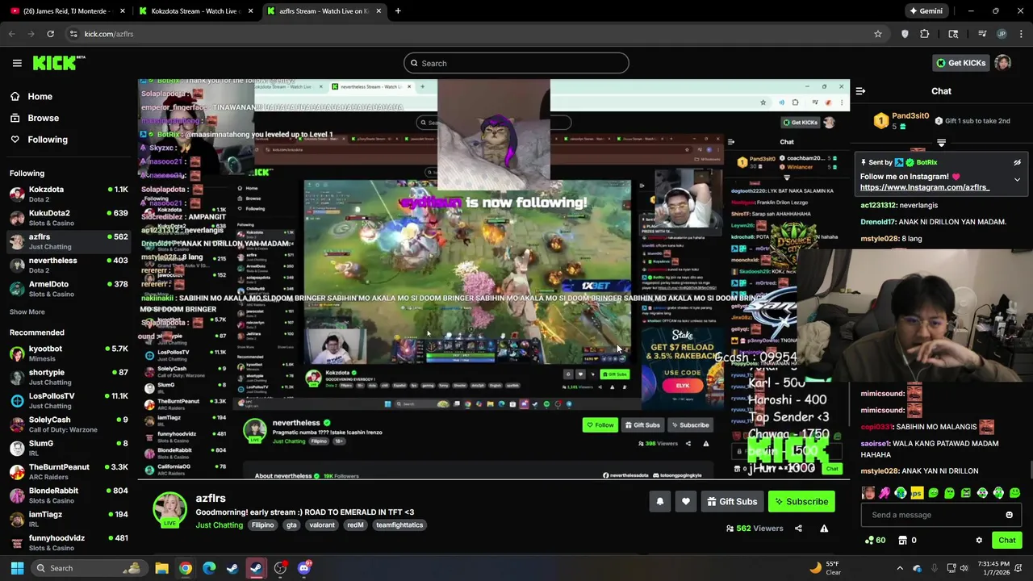Screen dimensions: 1033x581
Task: Open Just Chatting category link
Action: (219, 525)
